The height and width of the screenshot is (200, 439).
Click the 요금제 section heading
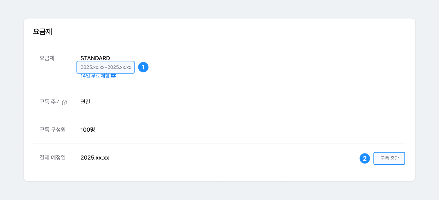coord(43,32)
